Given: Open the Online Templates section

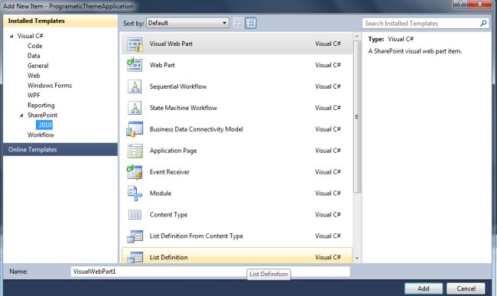Looking at the screenshot, I should (x=60, y=150).
